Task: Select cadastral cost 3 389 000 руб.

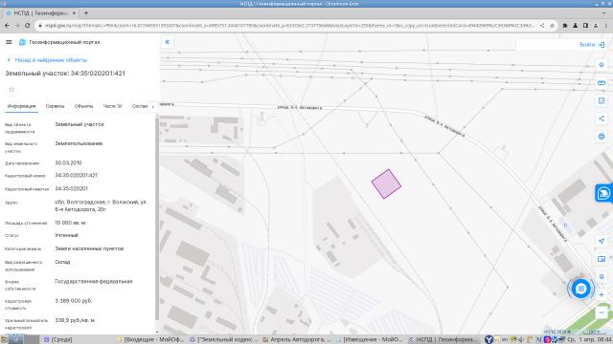Action: [74, 301]
